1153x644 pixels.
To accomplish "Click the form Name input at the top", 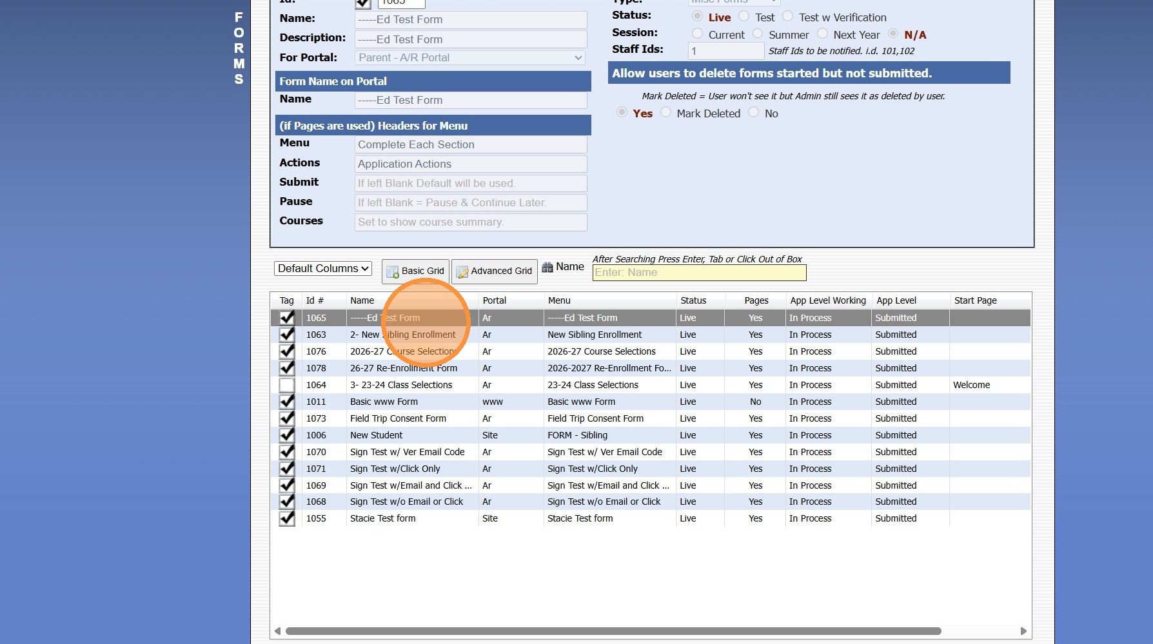I will point(471,19).
